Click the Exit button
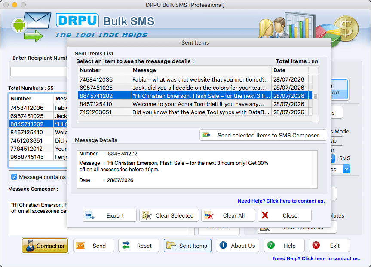The image size is (371, 267). (329, 246)
